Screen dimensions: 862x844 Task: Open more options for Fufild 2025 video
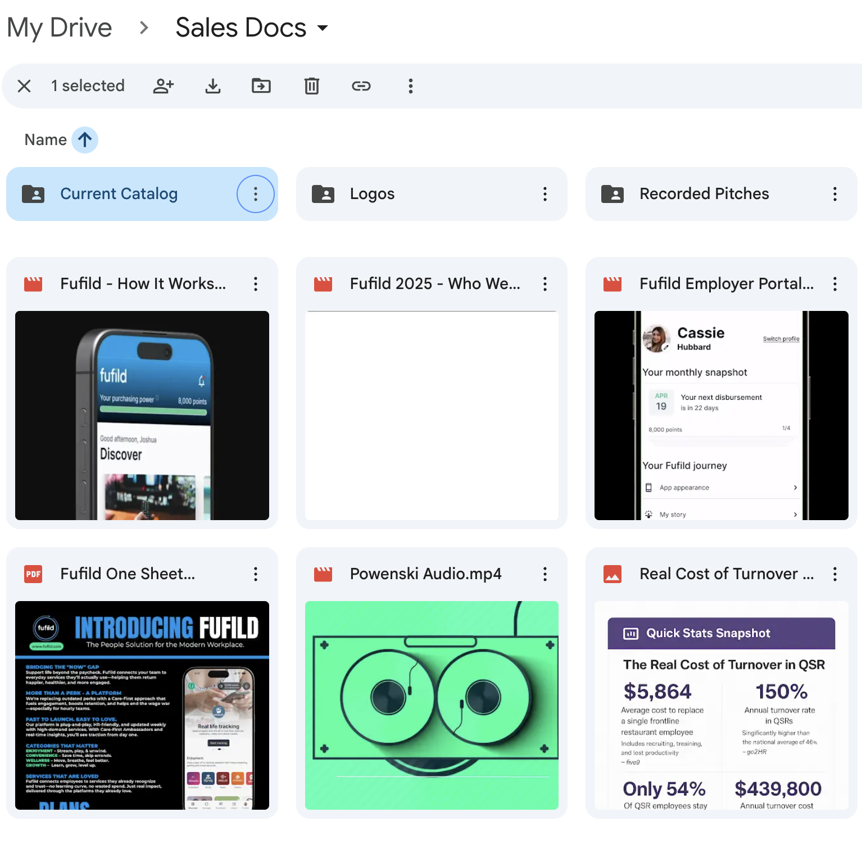pos(545,284)
